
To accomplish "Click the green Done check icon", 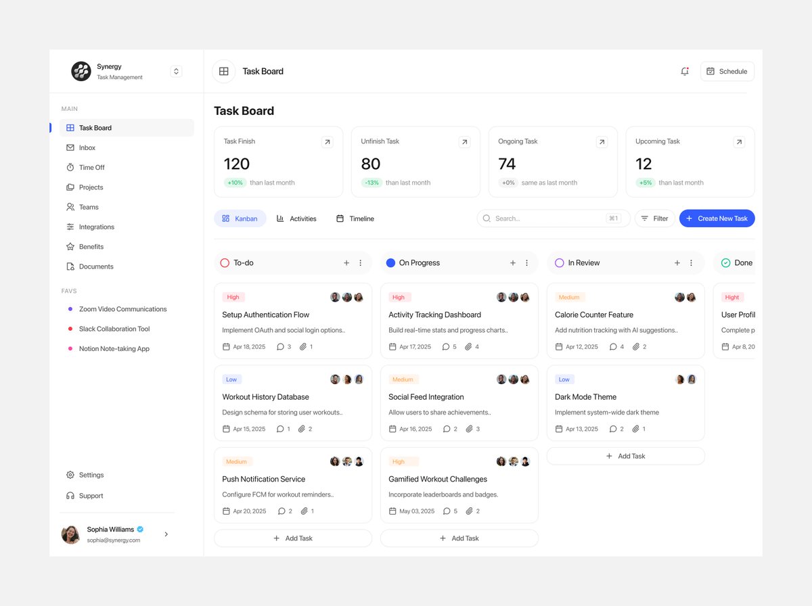I will [725, 263].
